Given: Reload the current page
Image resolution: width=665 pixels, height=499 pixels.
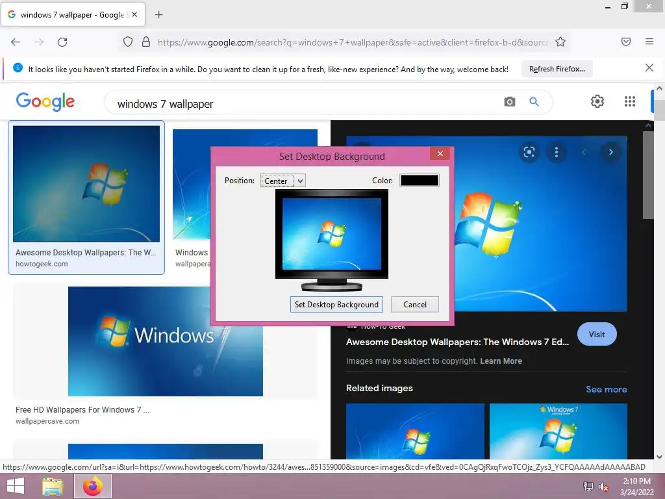Looking at the screenshot, I should pos(62,42).
